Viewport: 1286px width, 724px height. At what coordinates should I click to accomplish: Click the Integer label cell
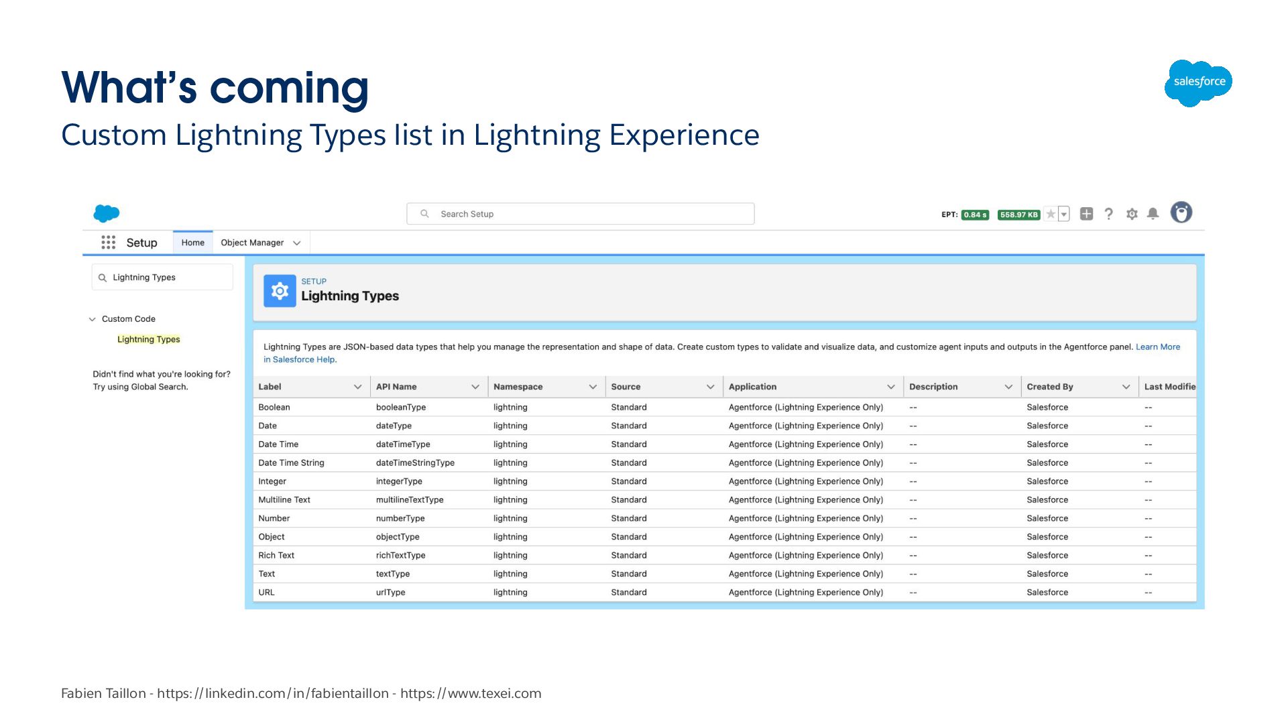point(272,481)
